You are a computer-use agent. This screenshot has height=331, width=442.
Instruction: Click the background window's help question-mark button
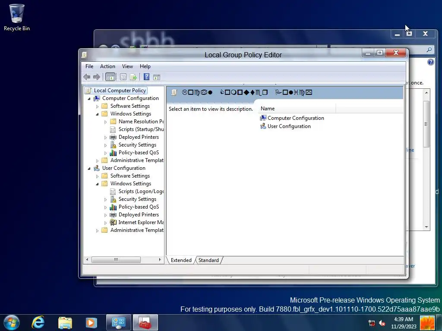point(431,62)
